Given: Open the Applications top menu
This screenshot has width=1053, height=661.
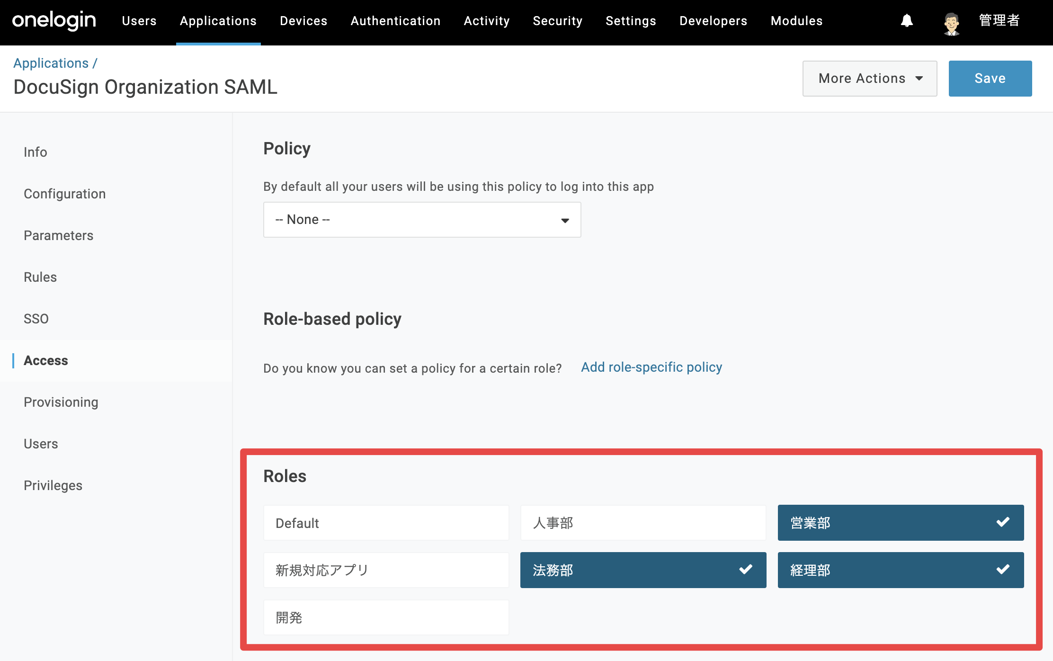Looking at the screenshot, I should 218,21.
